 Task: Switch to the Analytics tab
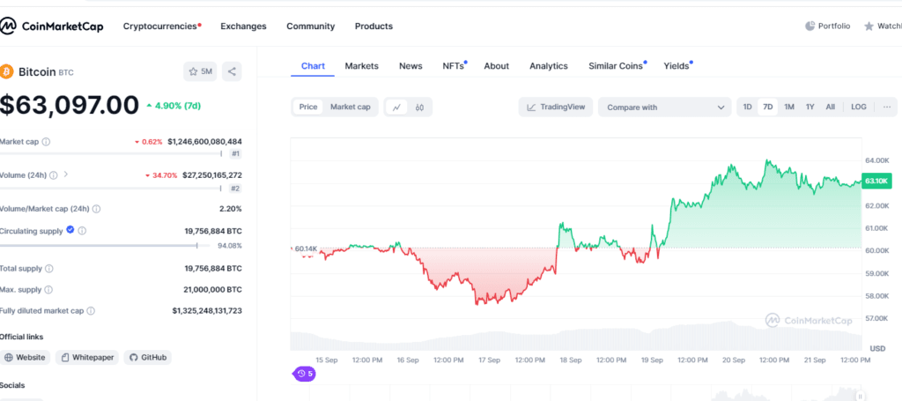tap(549, 66)
